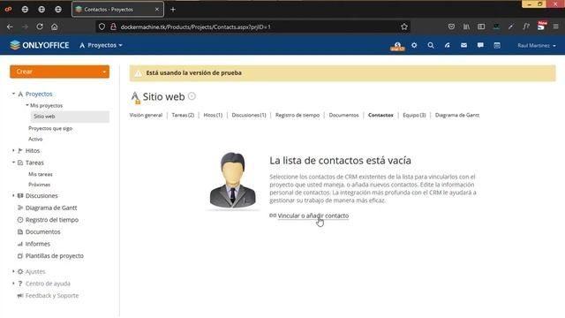Switch to the Equipo (3) tab

(414, 115)
